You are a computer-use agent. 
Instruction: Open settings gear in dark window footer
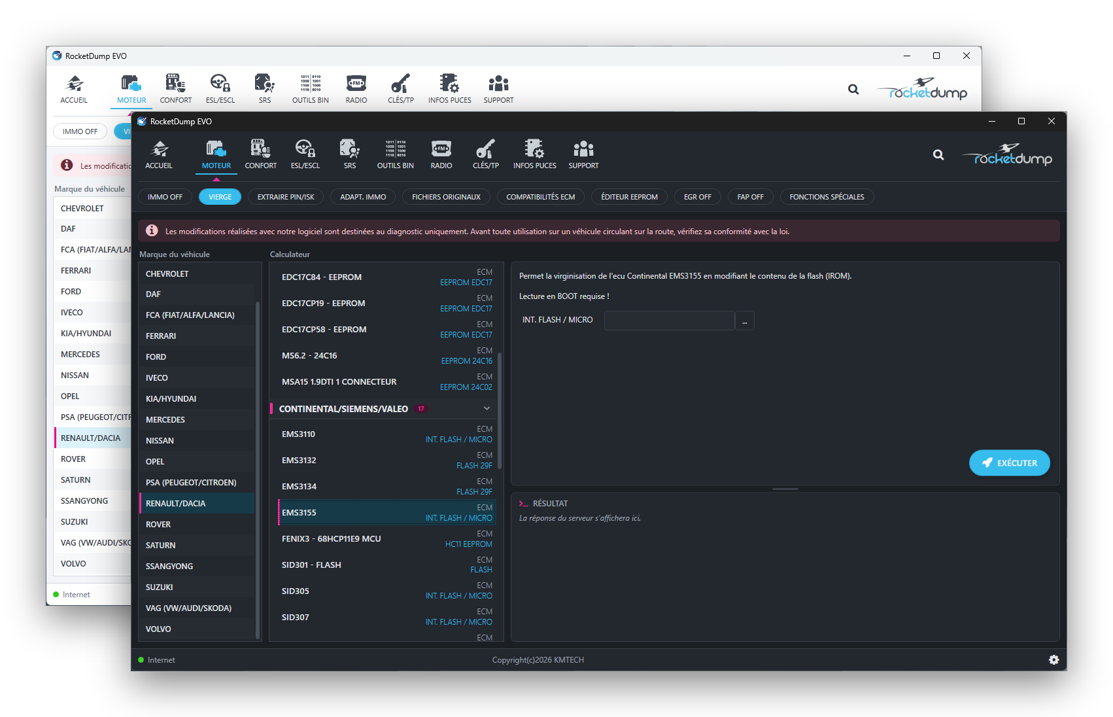coord(1053,659)
